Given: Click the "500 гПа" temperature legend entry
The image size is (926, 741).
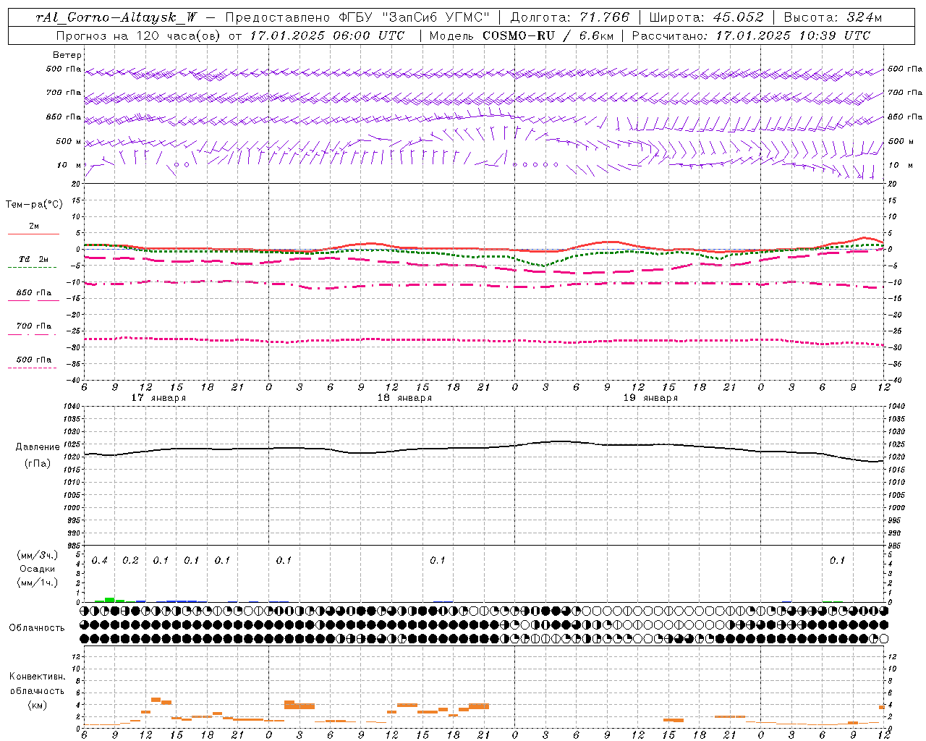Looking at the screenshot, I should coord(33,360).
